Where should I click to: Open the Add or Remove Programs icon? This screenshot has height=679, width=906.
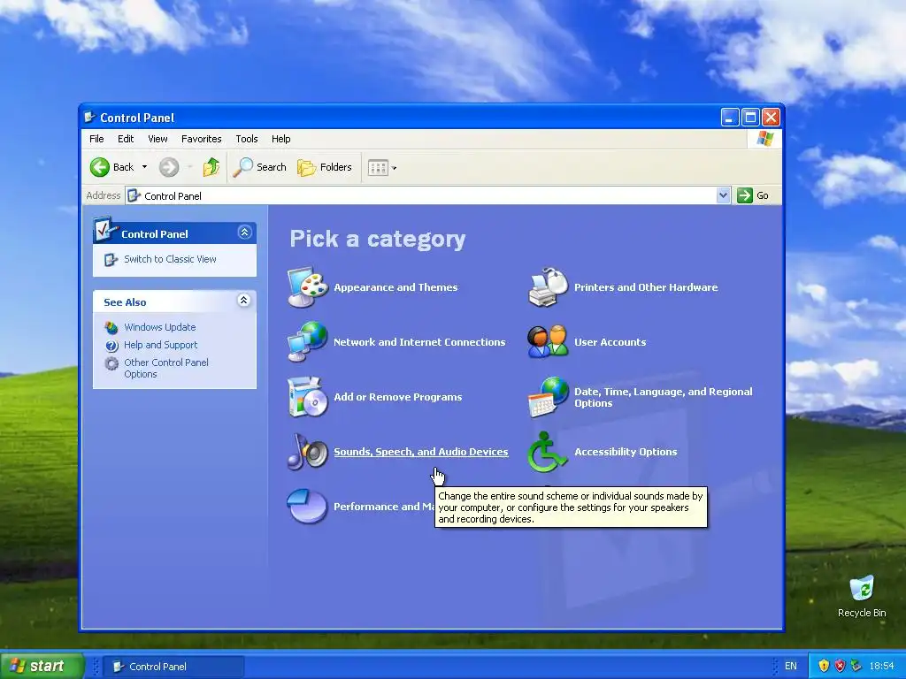point(308,397)
